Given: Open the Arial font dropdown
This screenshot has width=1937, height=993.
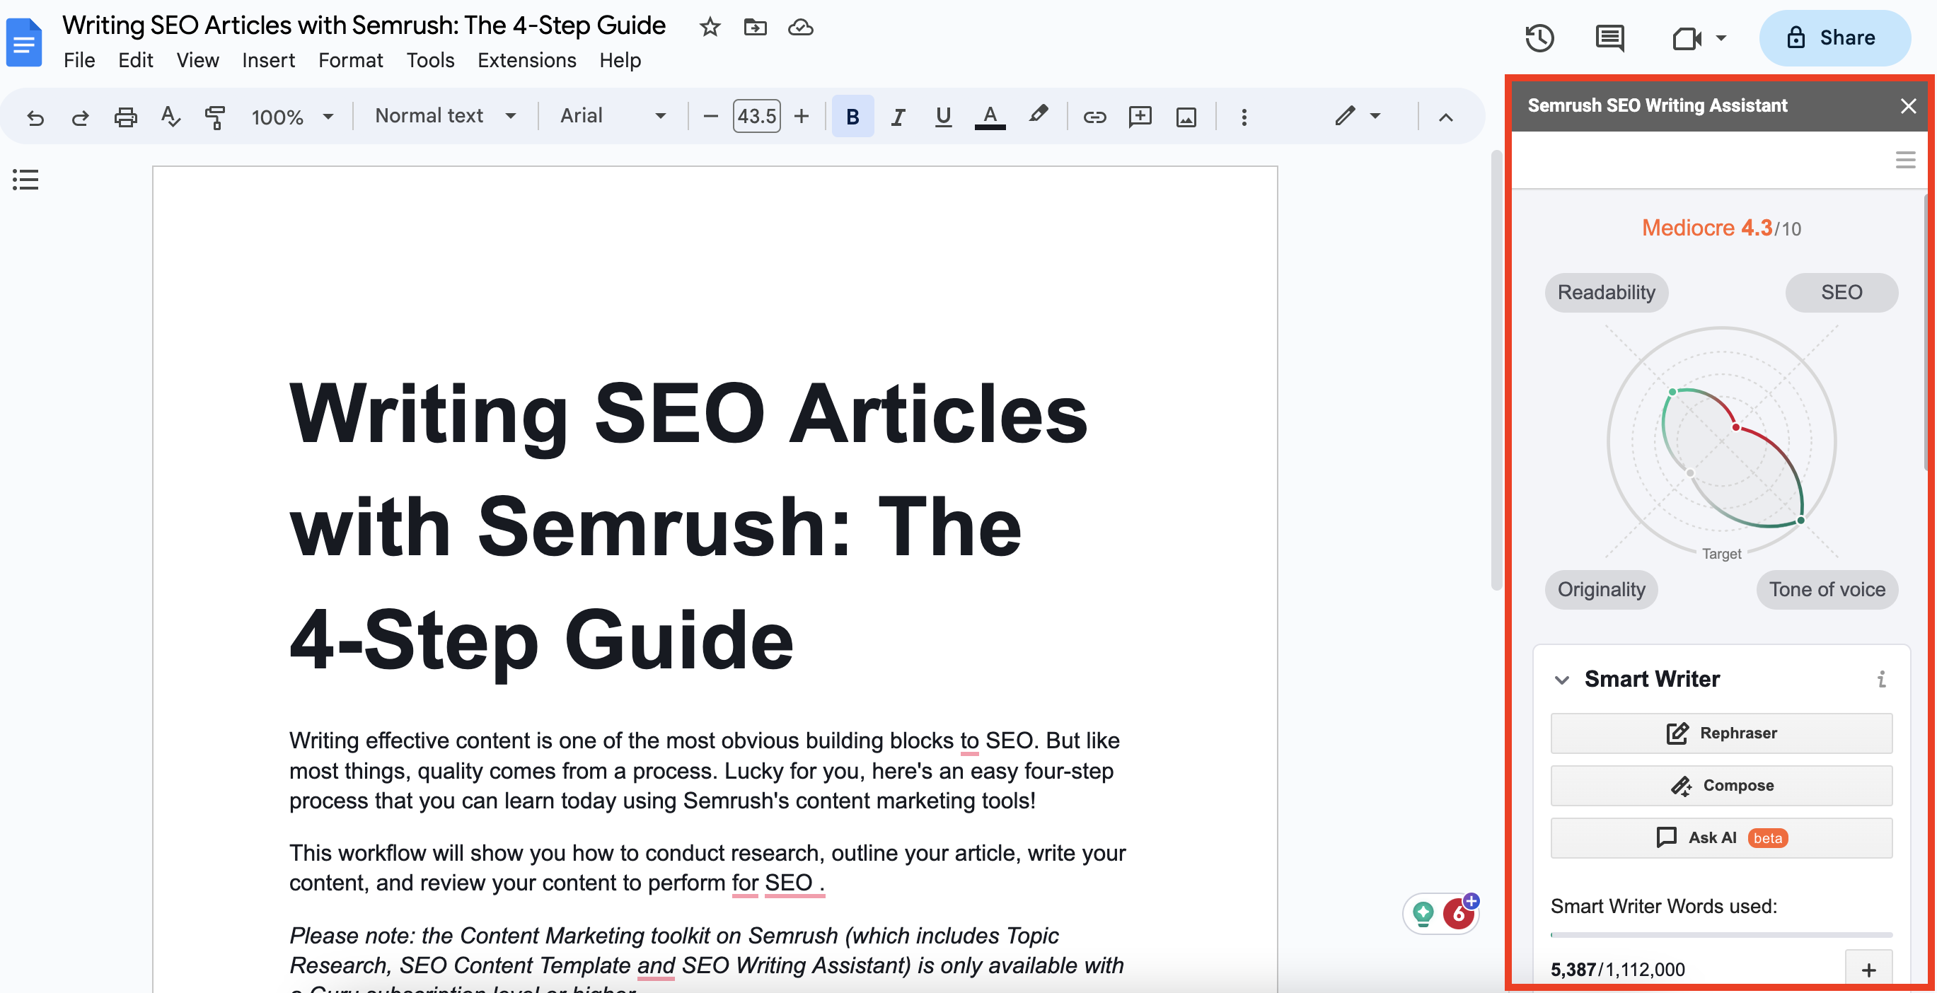Looking at the screenshot, I should pyautogui.click(x=612, y=116).
